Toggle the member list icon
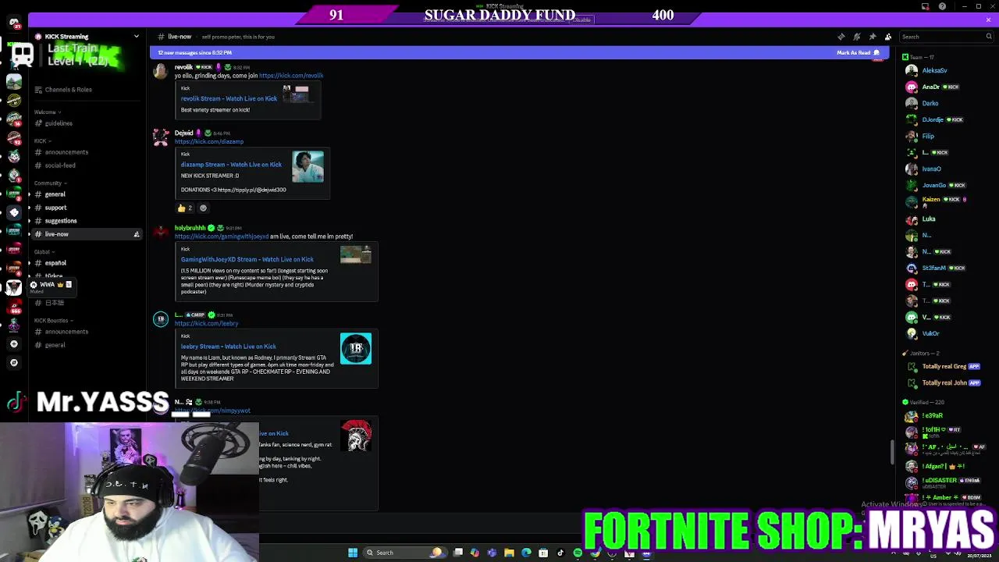 pos(888,37)
